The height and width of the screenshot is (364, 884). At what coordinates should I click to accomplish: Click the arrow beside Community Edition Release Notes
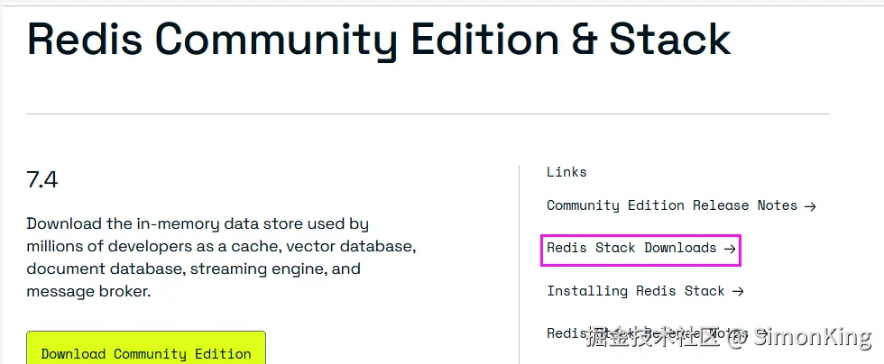tap(809, 205)
